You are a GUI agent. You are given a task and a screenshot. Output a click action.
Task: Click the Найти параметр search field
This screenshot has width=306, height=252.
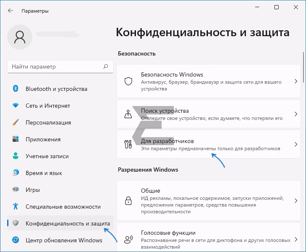pyautogui.click(x=60, y=66)
